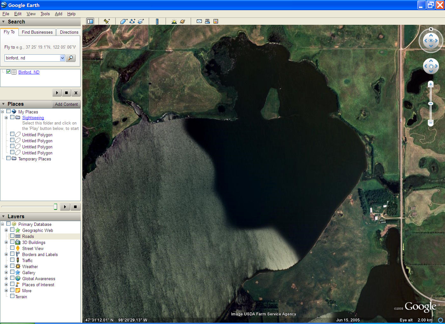Screen dimensions: 445x324
Task: Switch to Directions tab
Action: click(x=69, y=32)
